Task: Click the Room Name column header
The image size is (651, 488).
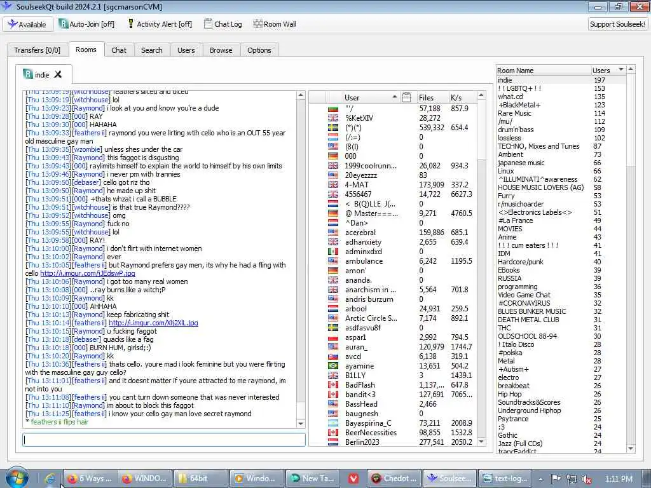Action: pyautogui.click(x=544, y=70)
